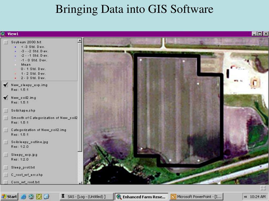Check the Soilsleepy_outline.jpg layer box
This screenshot has width=269, height=201.
[x=6, y=142]
